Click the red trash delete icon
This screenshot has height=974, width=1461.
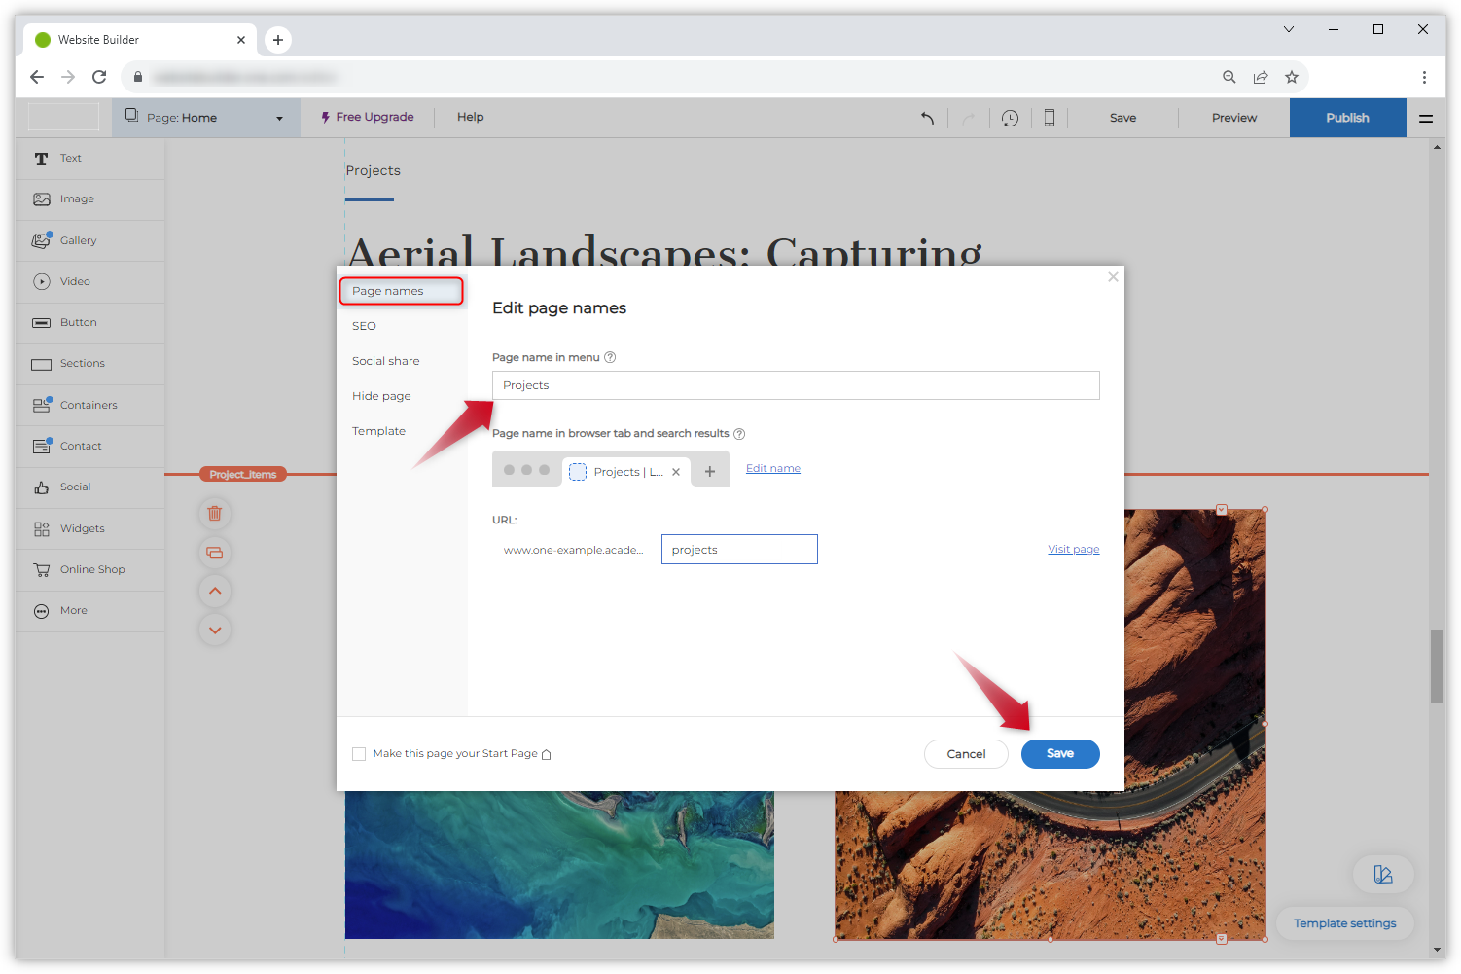[x=215, y=513]
